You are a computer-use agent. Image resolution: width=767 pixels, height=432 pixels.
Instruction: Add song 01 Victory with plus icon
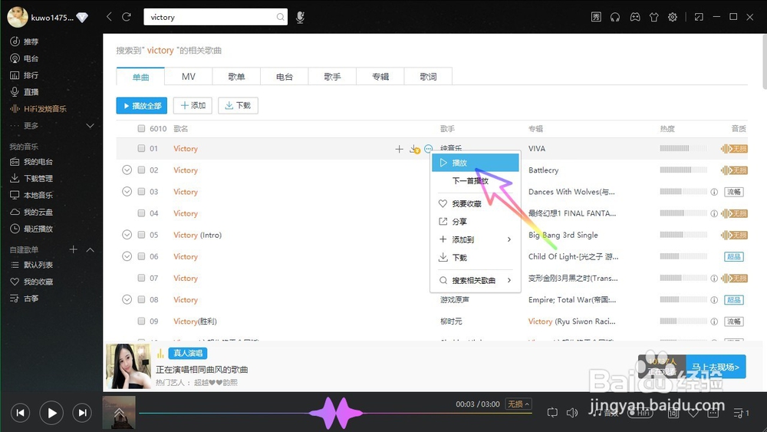click(399, 149)
